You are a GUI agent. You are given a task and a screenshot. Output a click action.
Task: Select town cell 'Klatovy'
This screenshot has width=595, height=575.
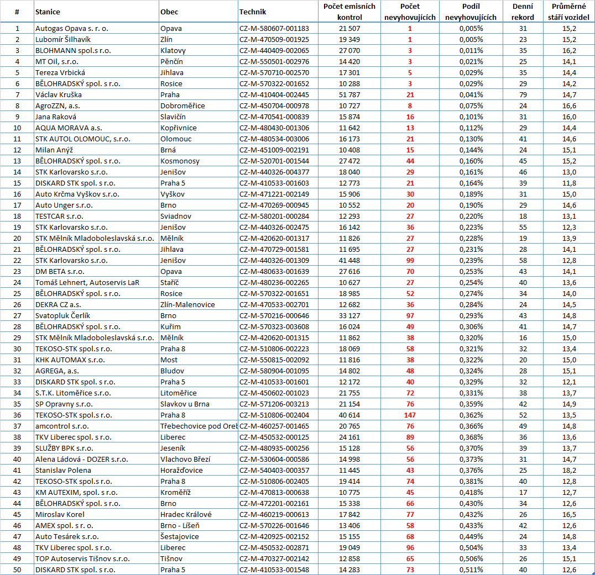coord(199,50)
